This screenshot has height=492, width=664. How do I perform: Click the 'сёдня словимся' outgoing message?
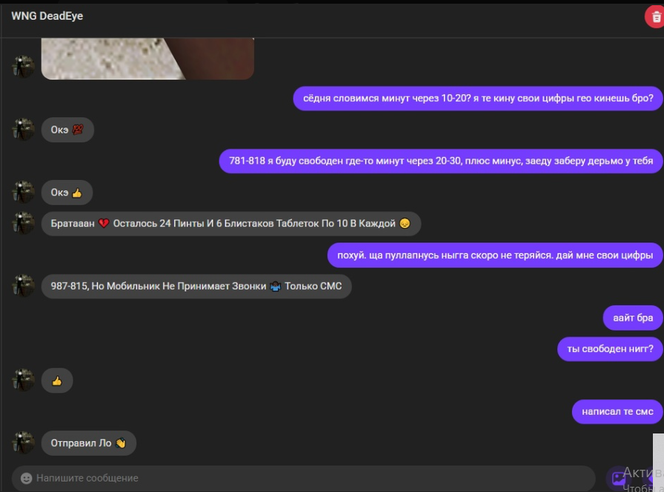click(x=478, y=99)
